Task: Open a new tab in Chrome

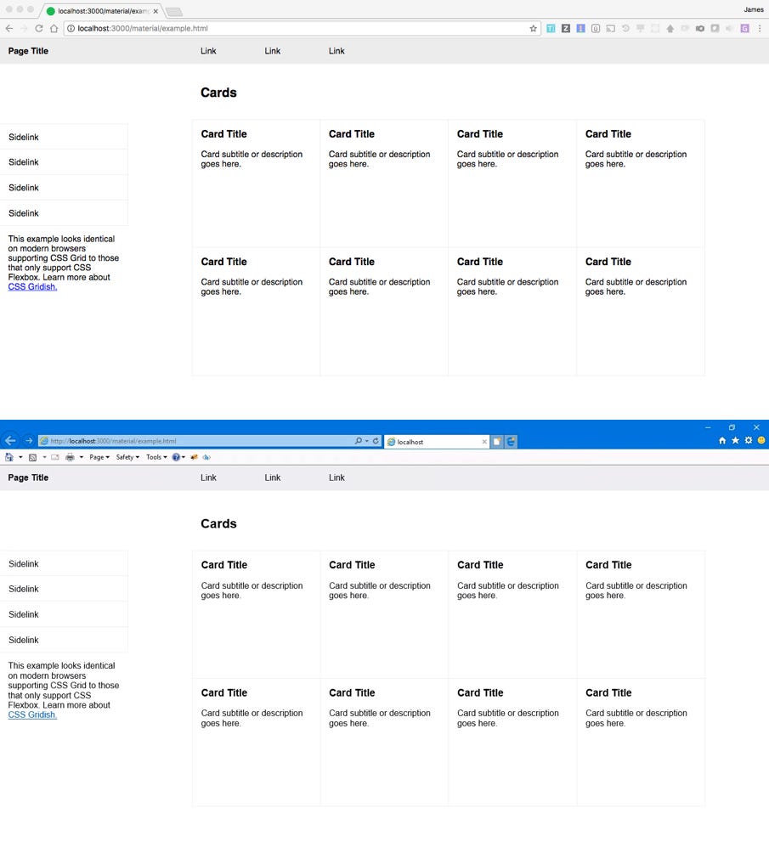Action: 173,11
